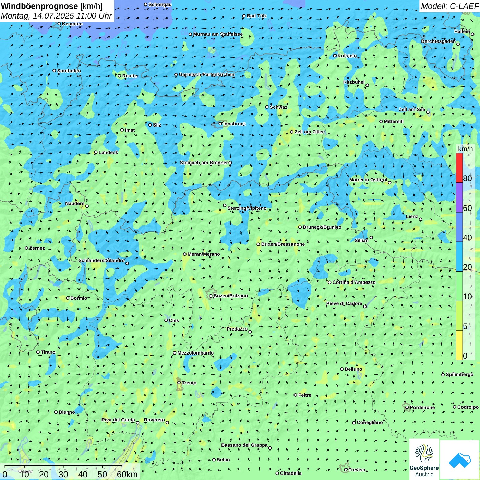
Task: Click the 'Brixen/Bressanone' label
Action: [x=283, y=244]
